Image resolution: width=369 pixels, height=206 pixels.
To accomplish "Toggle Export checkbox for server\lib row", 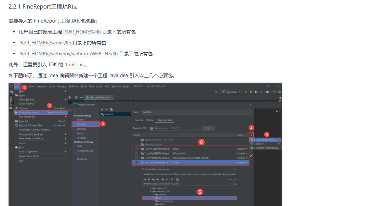I will click(x=136, y=153).
